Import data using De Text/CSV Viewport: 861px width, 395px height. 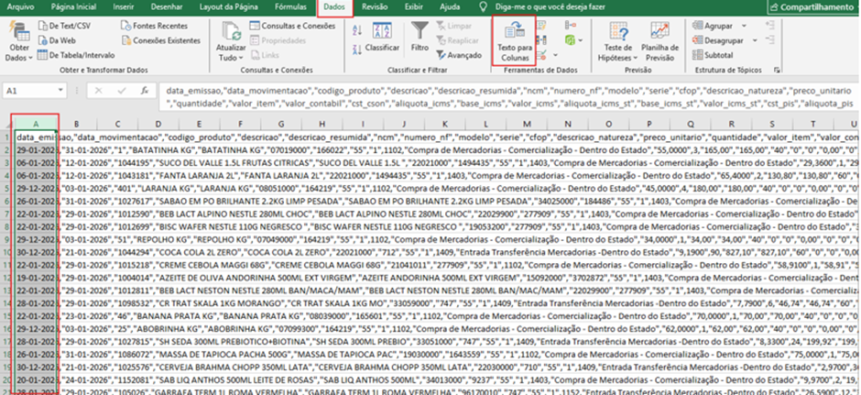coord(64,26)
